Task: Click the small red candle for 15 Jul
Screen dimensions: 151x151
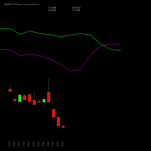Action: (x=15, y=100)
